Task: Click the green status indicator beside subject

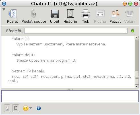Action: [x=133, y=31]
